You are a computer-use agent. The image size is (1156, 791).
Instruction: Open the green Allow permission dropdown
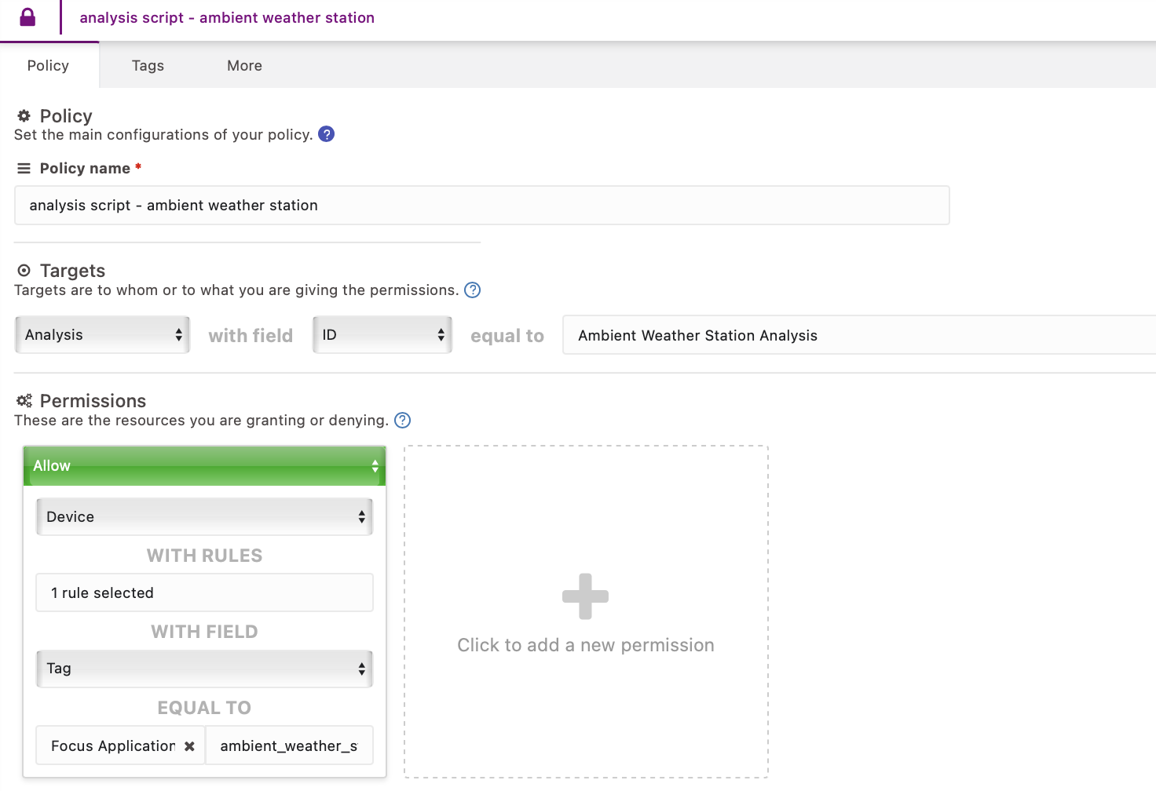pos(204,466)
